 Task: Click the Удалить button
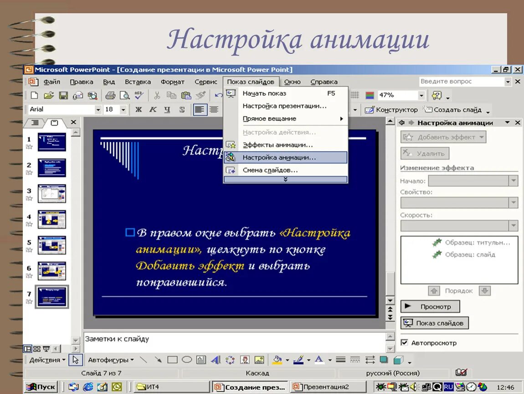tap(425, 153)
